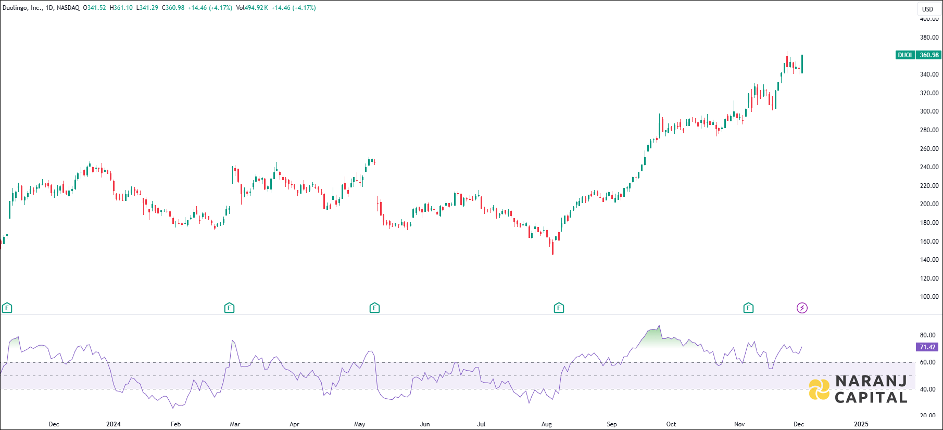Click the earnings marker icon in mid-November 2024
The image size is (943, 430).
748,308
